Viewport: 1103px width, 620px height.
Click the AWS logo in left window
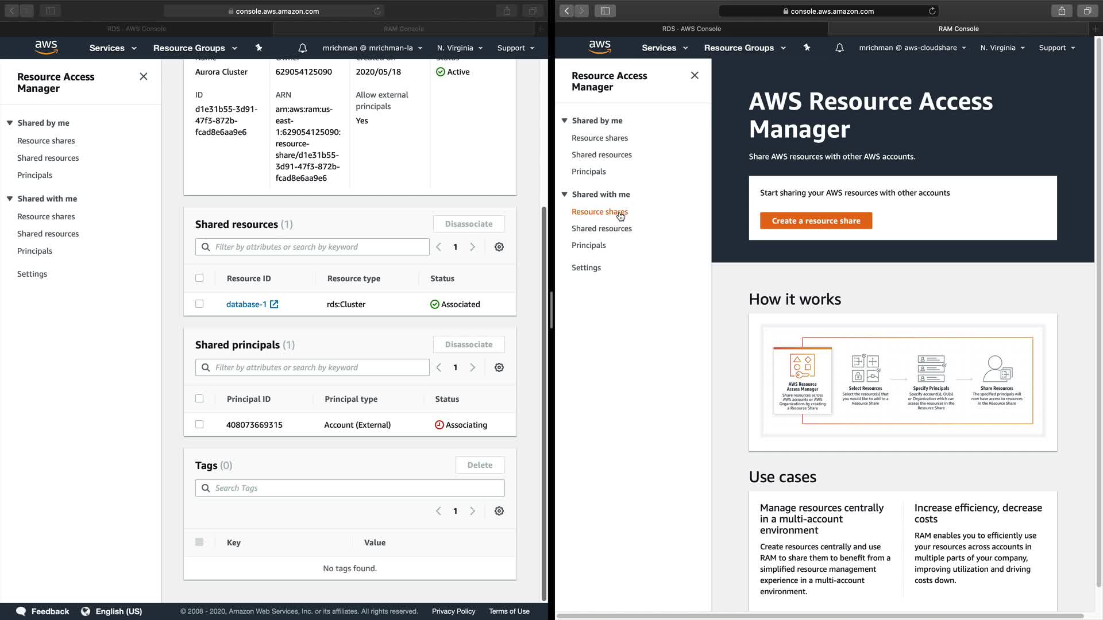point(46,48)
